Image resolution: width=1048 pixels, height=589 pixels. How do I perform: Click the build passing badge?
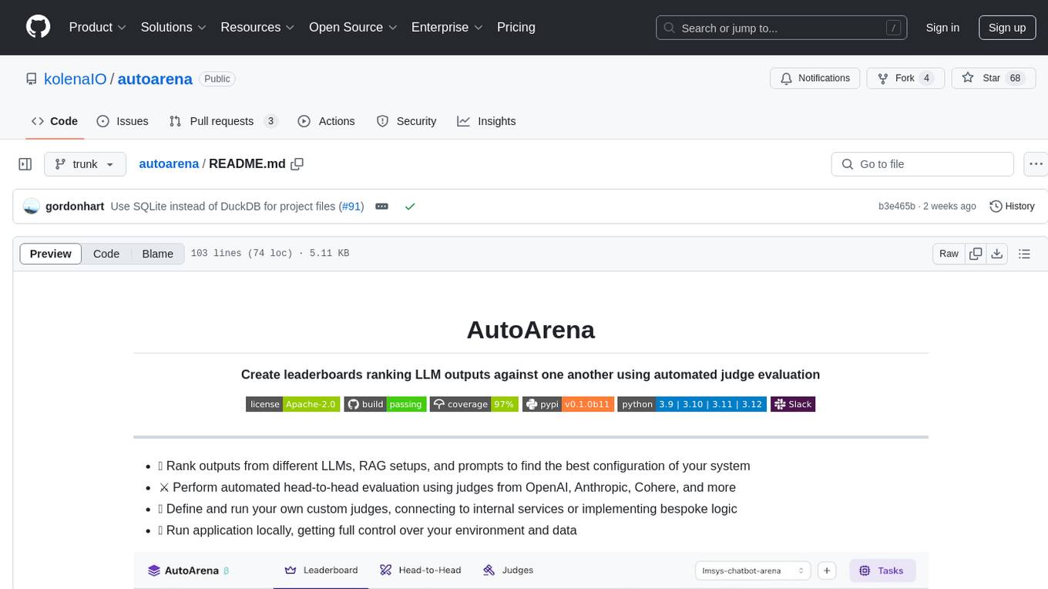pyautogui.click(x=385, y=404)
